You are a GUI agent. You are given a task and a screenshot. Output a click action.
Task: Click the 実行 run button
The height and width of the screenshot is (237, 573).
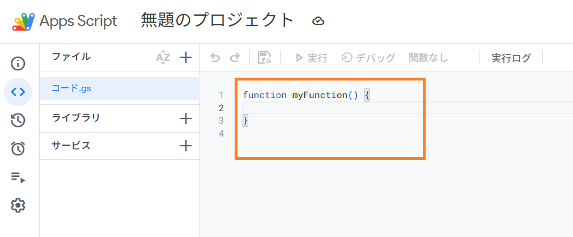[x=311, y=58]
